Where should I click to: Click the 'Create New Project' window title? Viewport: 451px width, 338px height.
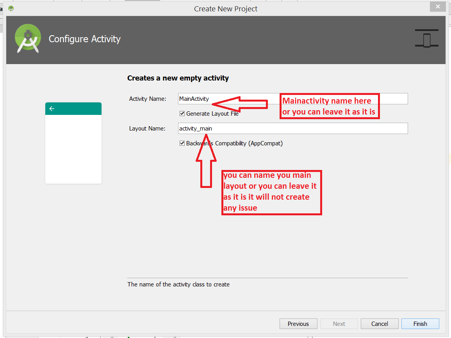226,9
